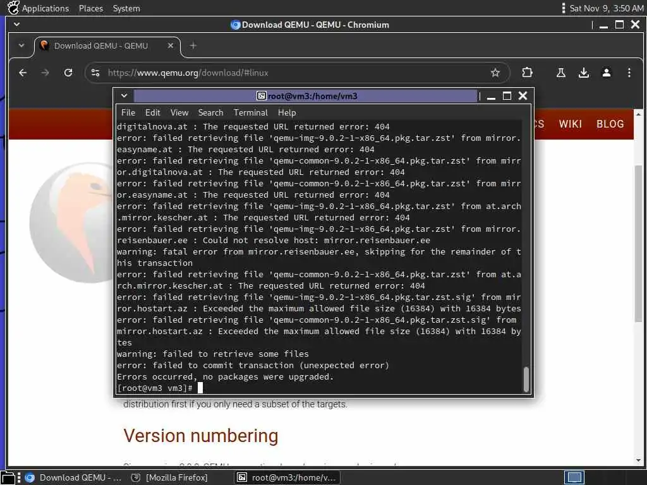The image size is (647, 485).
Task: Click page scrollbar down arrow
Action: pos(638,460)
